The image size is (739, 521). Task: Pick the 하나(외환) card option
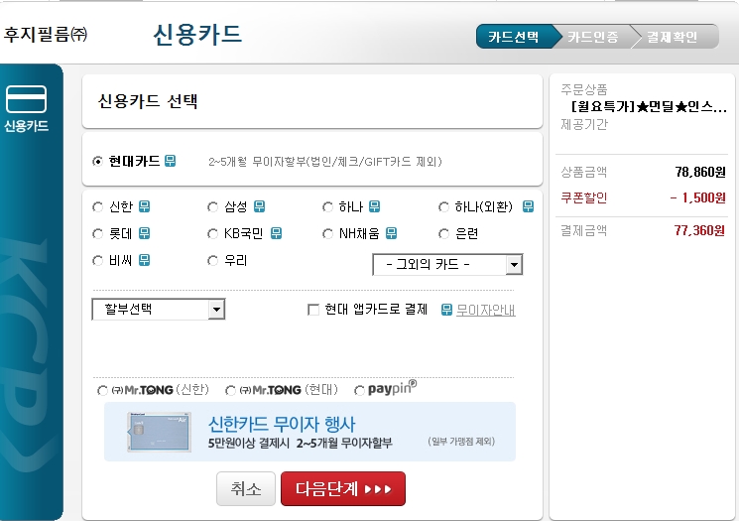coord(443,207)
